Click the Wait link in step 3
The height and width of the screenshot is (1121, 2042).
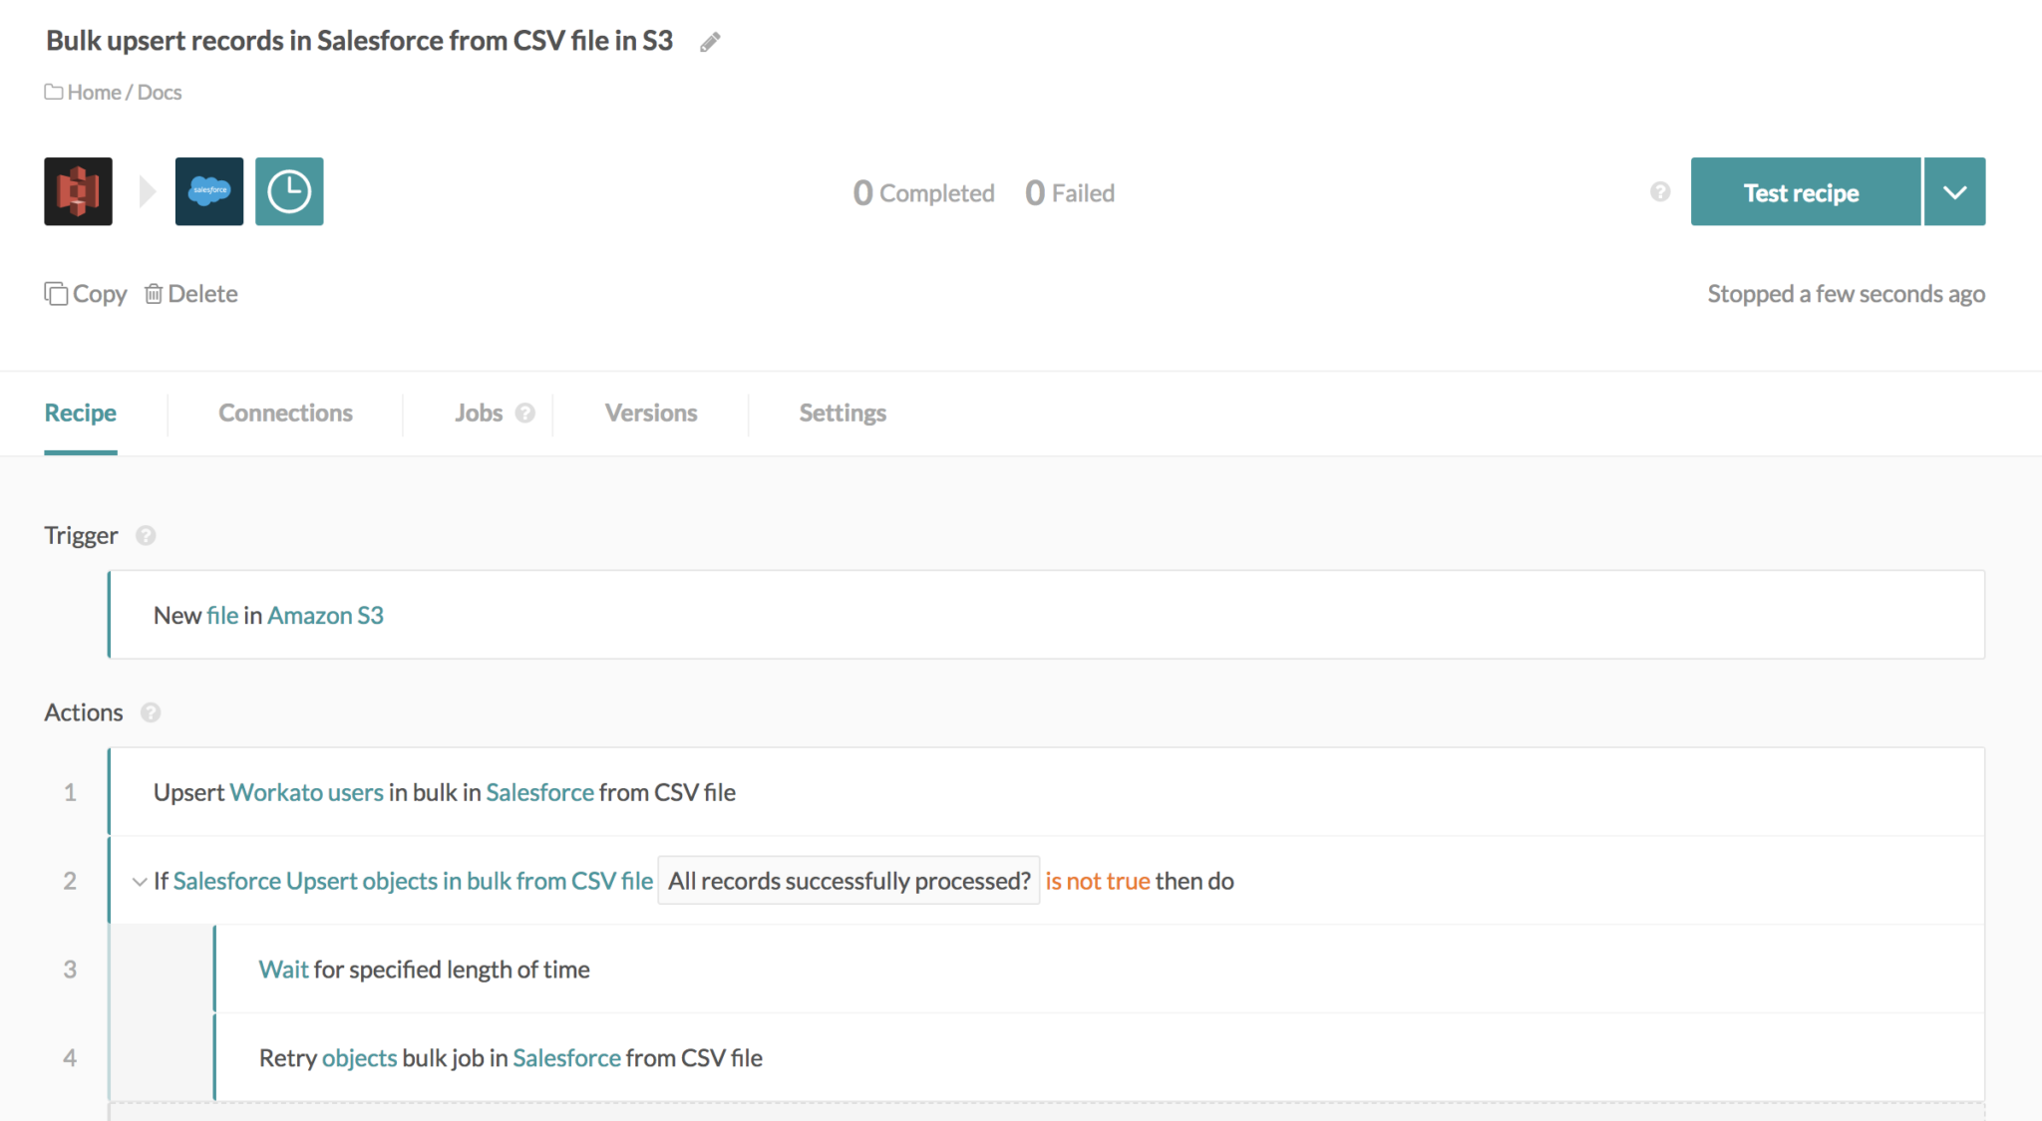point(283,969)
